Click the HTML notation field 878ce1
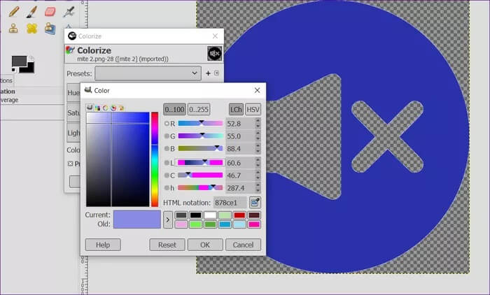Viewport: 490px width, 295px height. 230,203
